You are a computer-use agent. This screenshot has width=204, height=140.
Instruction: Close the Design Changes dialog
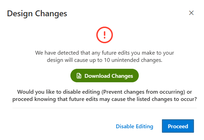pyautogui.click(x=191, y=13)
